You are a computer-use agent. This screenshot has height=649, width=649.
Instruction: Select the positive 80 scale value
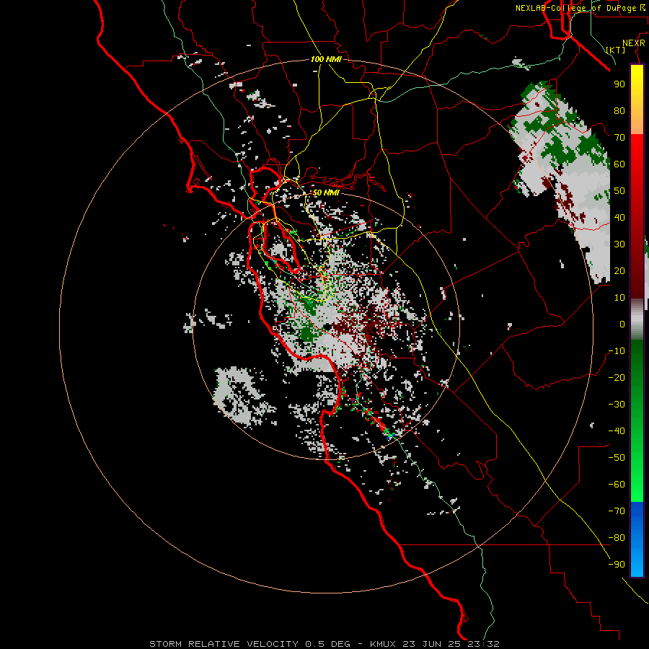(x=619, y=110)
